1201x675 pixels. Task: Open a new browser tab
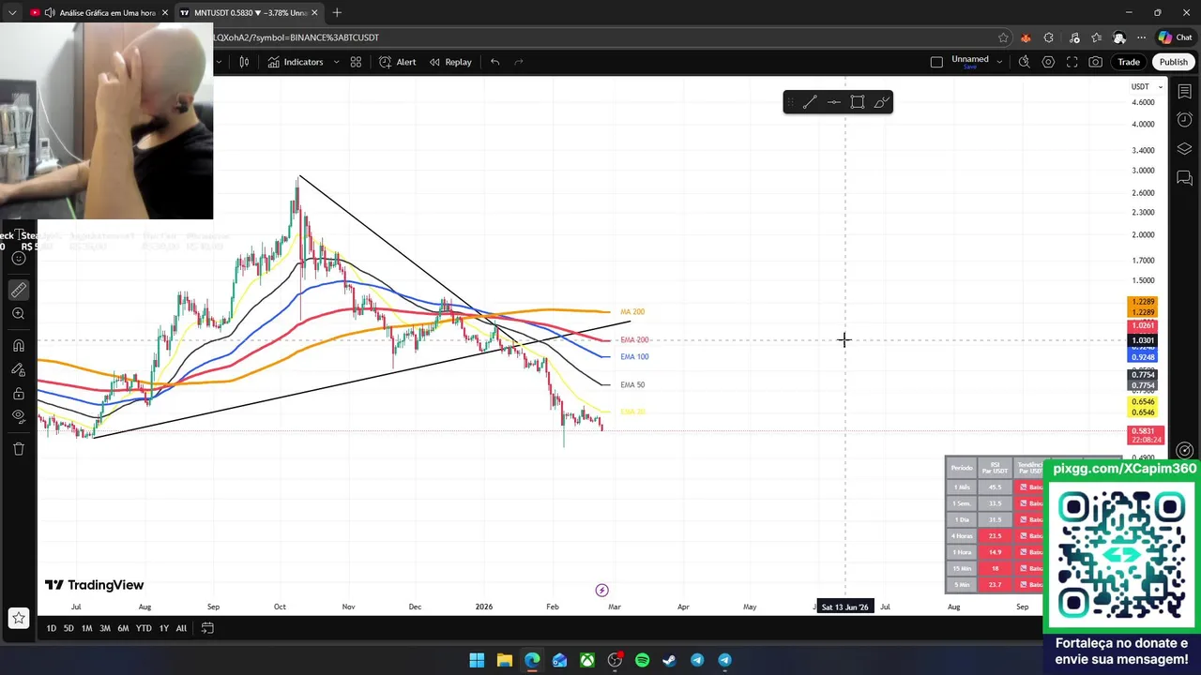click(x=337, y=12)
